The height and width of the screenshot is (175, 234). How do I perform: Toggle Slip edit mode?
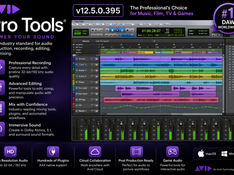[78, 33]
